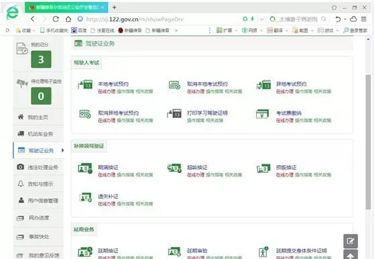The height and width of the screenshot is (259, 374).
Task: Click the 打印学习驾驶证明 icon
Action: coord(174,113)
